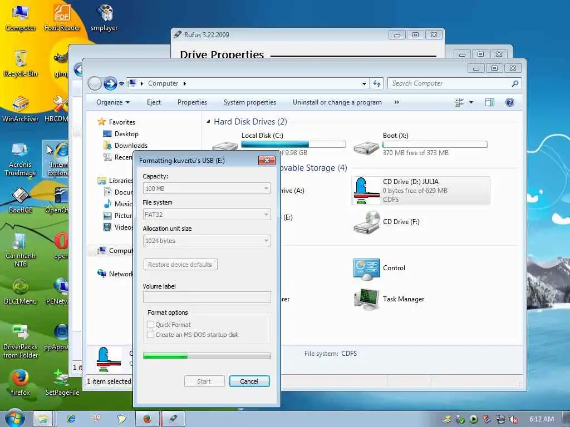Open the smplayer desktop shortcut
The image size is (570, 427).
[104, 17]
